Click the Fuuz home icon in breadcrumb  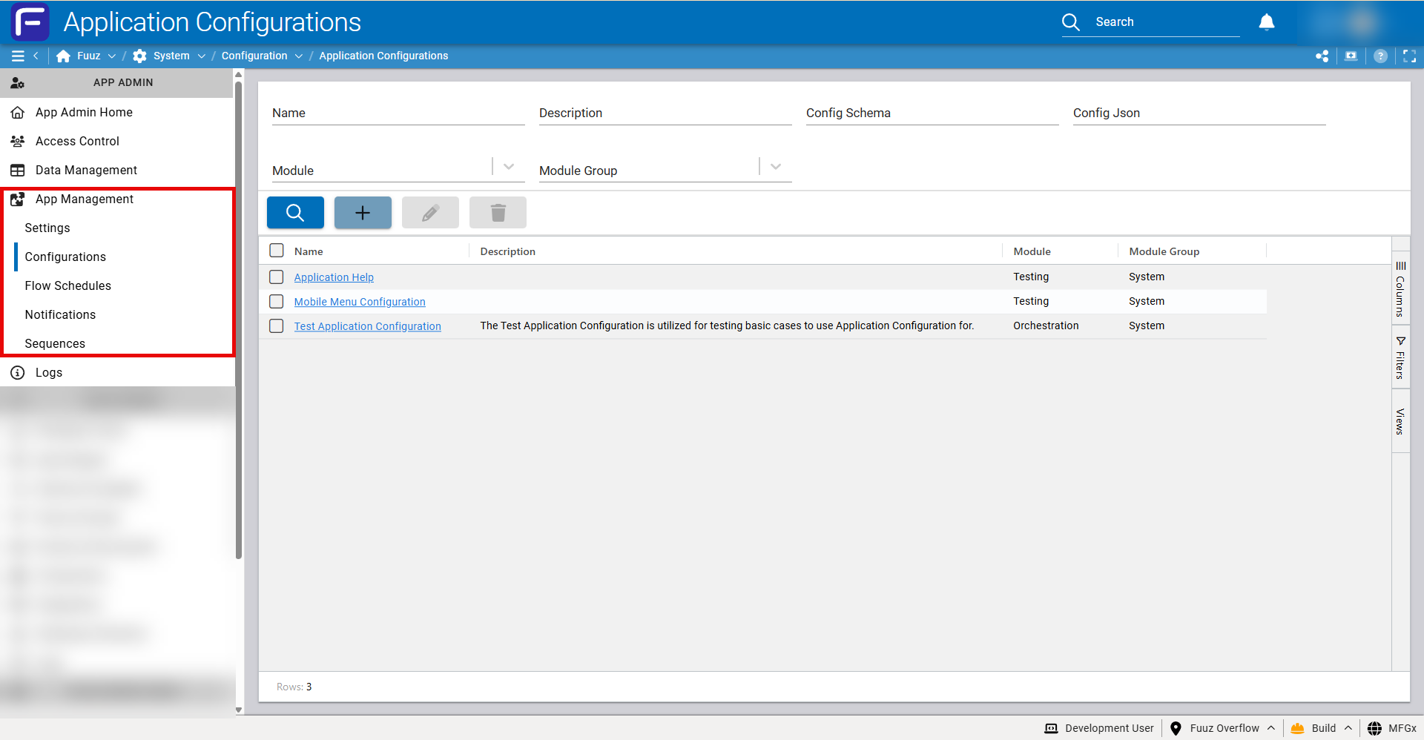tap(64, 56)
